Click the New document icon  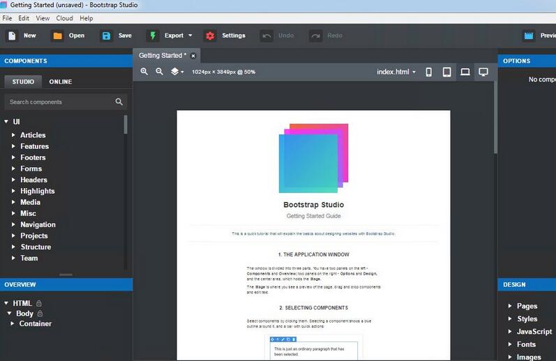12,36
